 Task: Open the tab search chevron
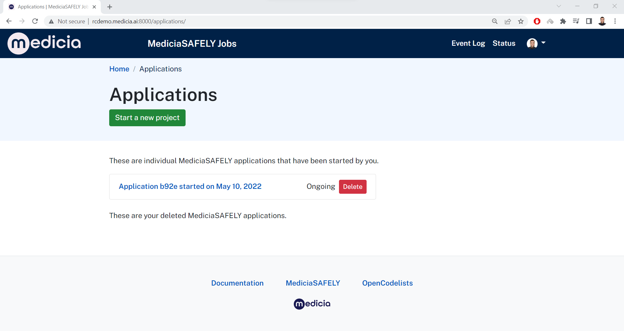click(559, 6)
